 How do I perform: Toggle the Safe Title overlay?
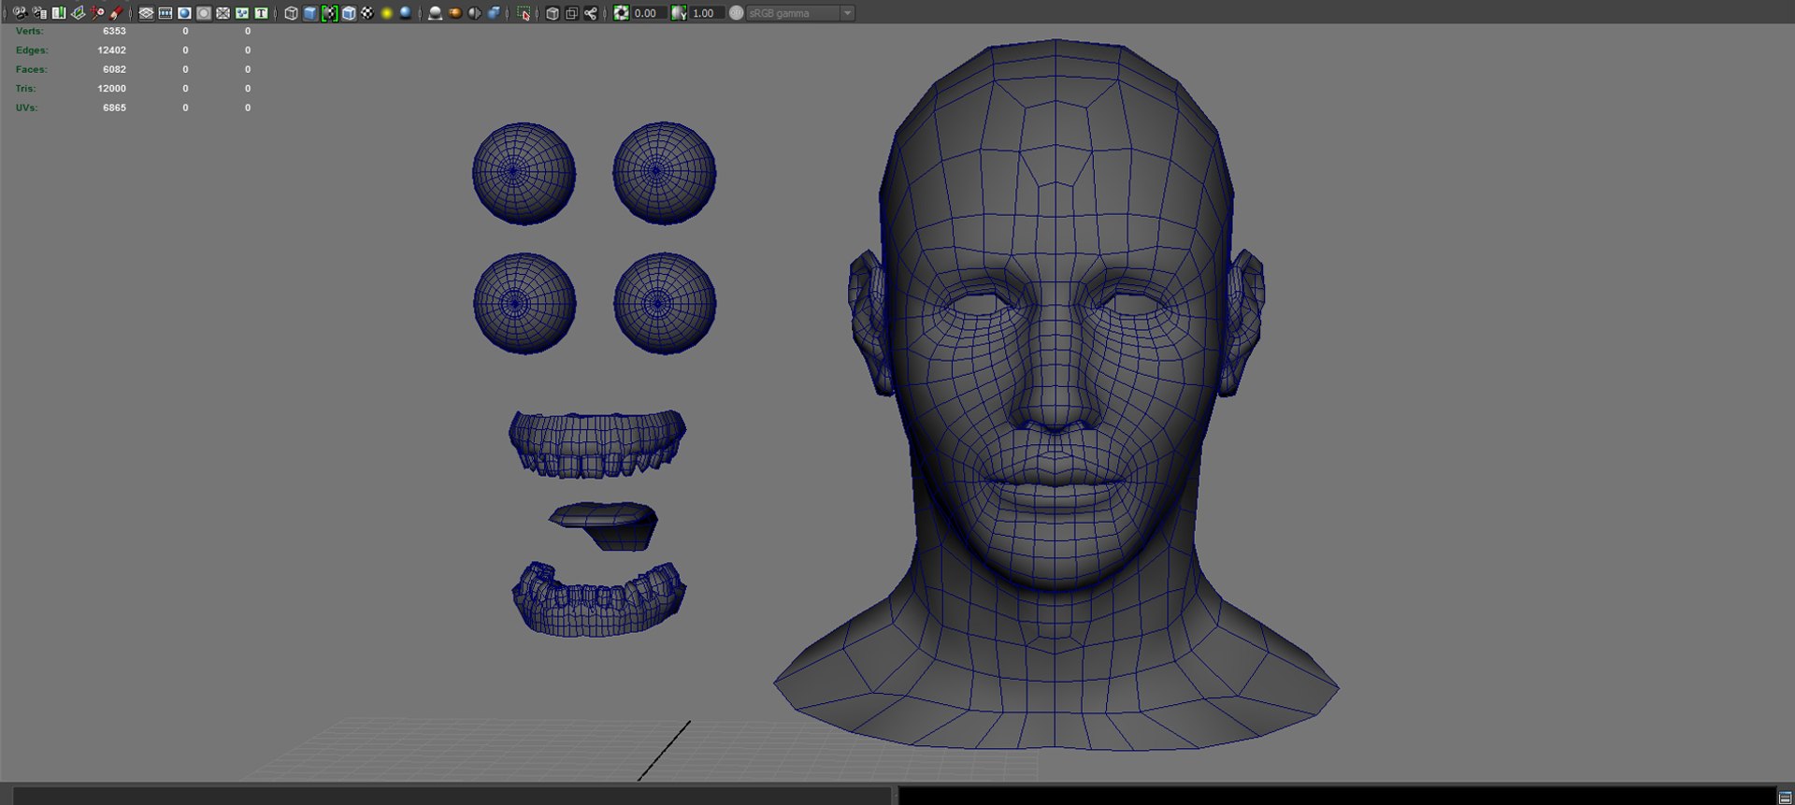click(x=261, y=13)
